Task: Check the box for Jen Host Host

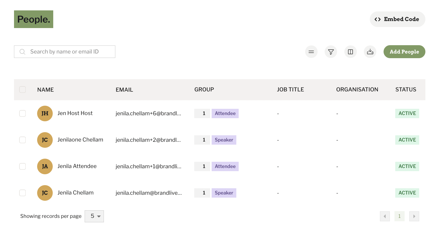Action: pyautogui.click(x=23, y=113)
